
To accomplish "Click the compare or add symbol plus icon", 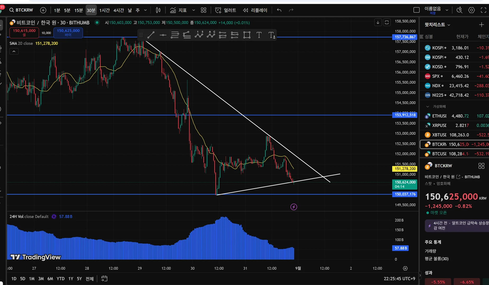I will [x=43, y=10].
